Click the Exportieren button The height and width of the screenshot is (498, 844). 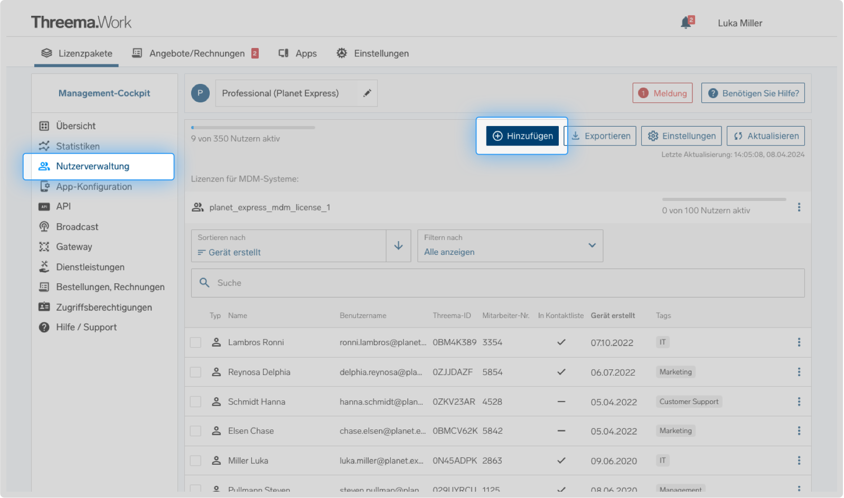tap(601, 136)
